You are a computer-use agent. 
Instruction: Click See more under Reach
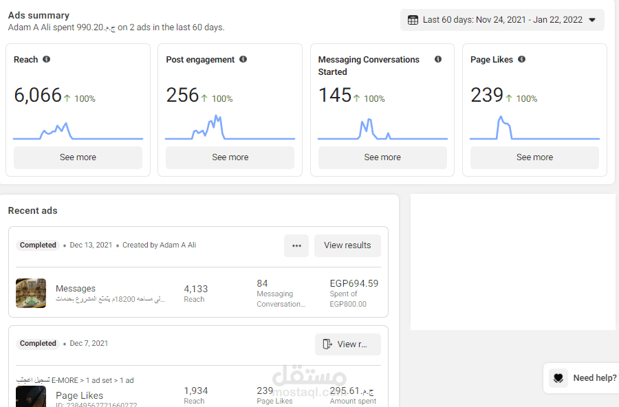[78, 157]
